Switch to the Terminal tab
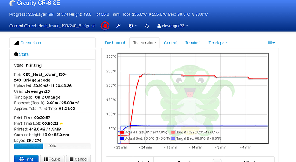Screen dimensions: 296x162 (x=193, y=43)
